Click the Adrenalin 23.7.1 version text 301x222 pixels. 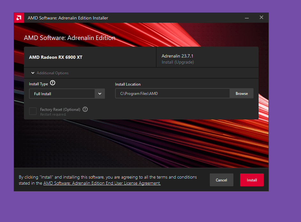tap(177, 56)
